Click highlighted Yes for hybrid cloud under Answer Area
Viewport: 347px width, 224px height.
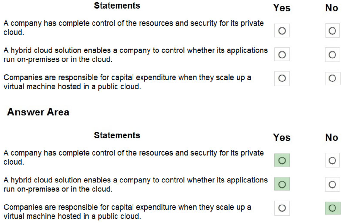[x=282, y=184]
